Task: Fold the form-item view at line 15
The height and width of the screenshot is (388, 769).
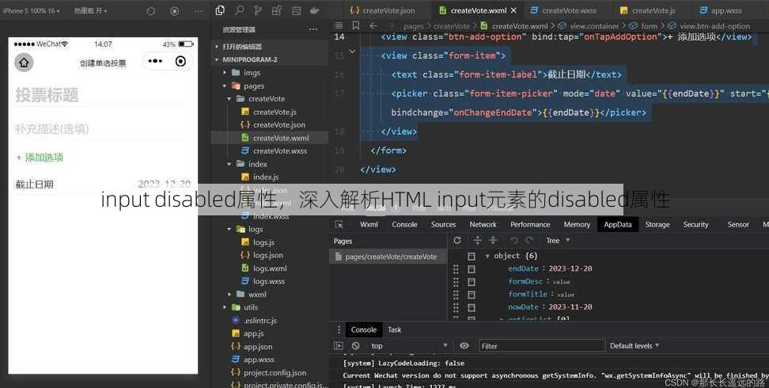Action: tap(352, 51)
